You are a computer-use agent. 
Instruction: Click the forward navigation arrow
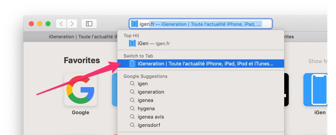72,24
